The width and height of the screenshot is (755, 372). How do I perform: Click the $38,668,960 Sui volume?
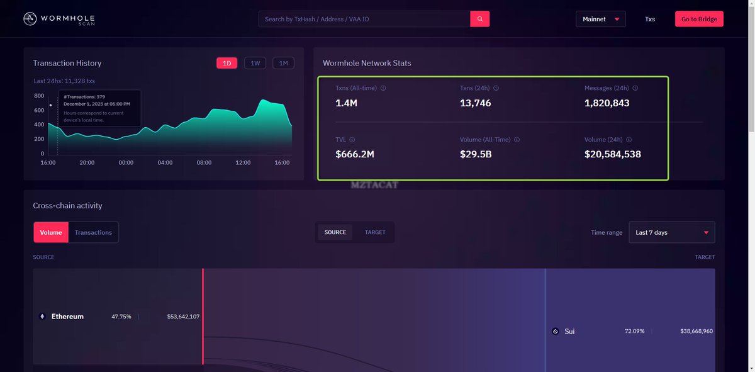[696, 331]
